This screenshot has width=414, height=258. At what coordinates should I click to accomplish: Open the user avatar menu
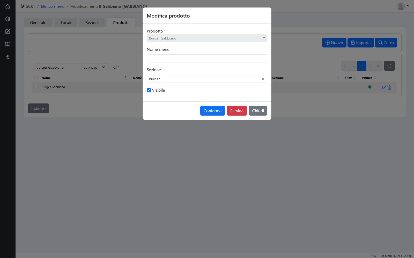402,6
